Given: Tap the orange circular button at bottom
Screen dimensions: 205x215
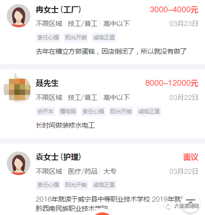Looking at the screenshot, I should click(x=102, y=214).
